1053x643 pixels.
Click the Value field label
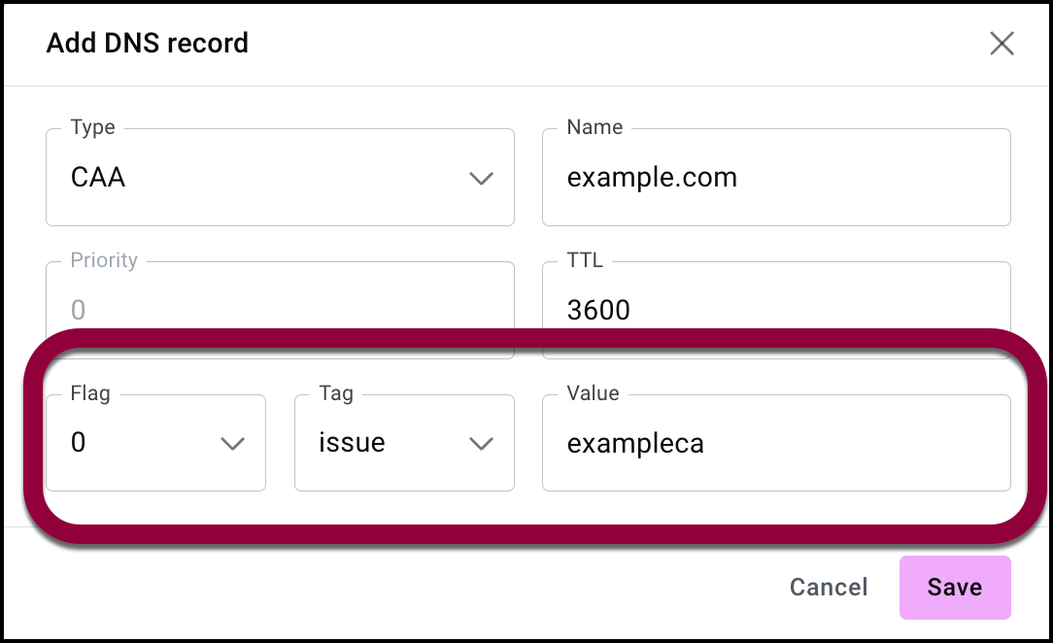point(593,393)
